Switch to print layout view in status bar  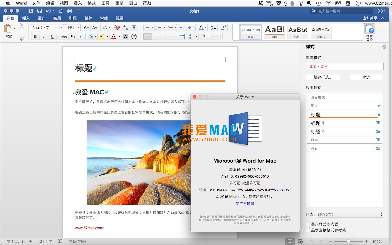click(x=290, y=241)
